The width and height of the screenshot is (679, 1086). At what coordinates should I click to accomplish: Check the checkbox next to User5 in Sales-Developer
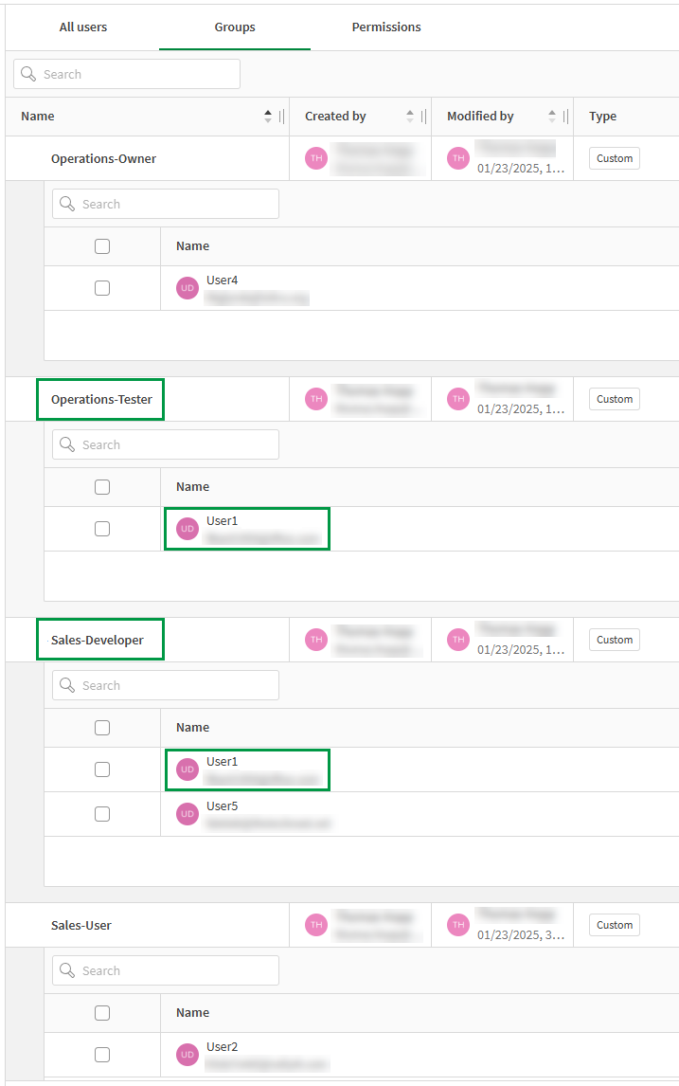[x=101, y=813]
